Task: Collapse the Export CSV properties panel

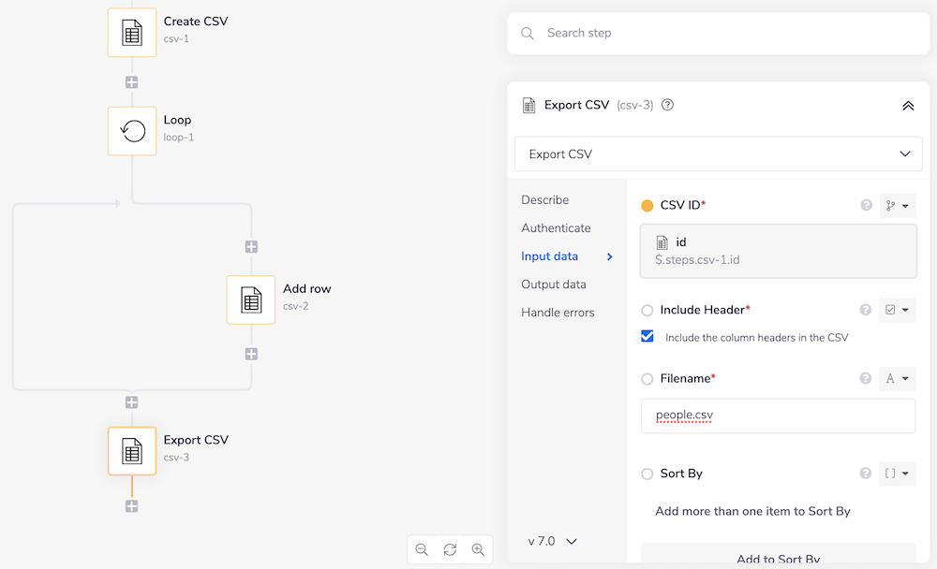Action: tap(907, 106)
